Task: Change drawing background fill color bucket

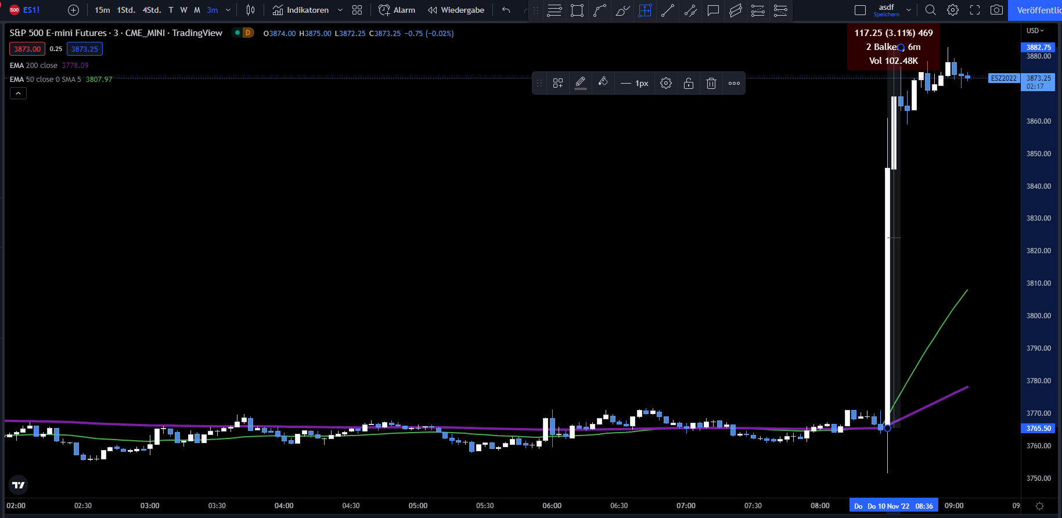Action: pyautogui.click(x=603, y=83)
